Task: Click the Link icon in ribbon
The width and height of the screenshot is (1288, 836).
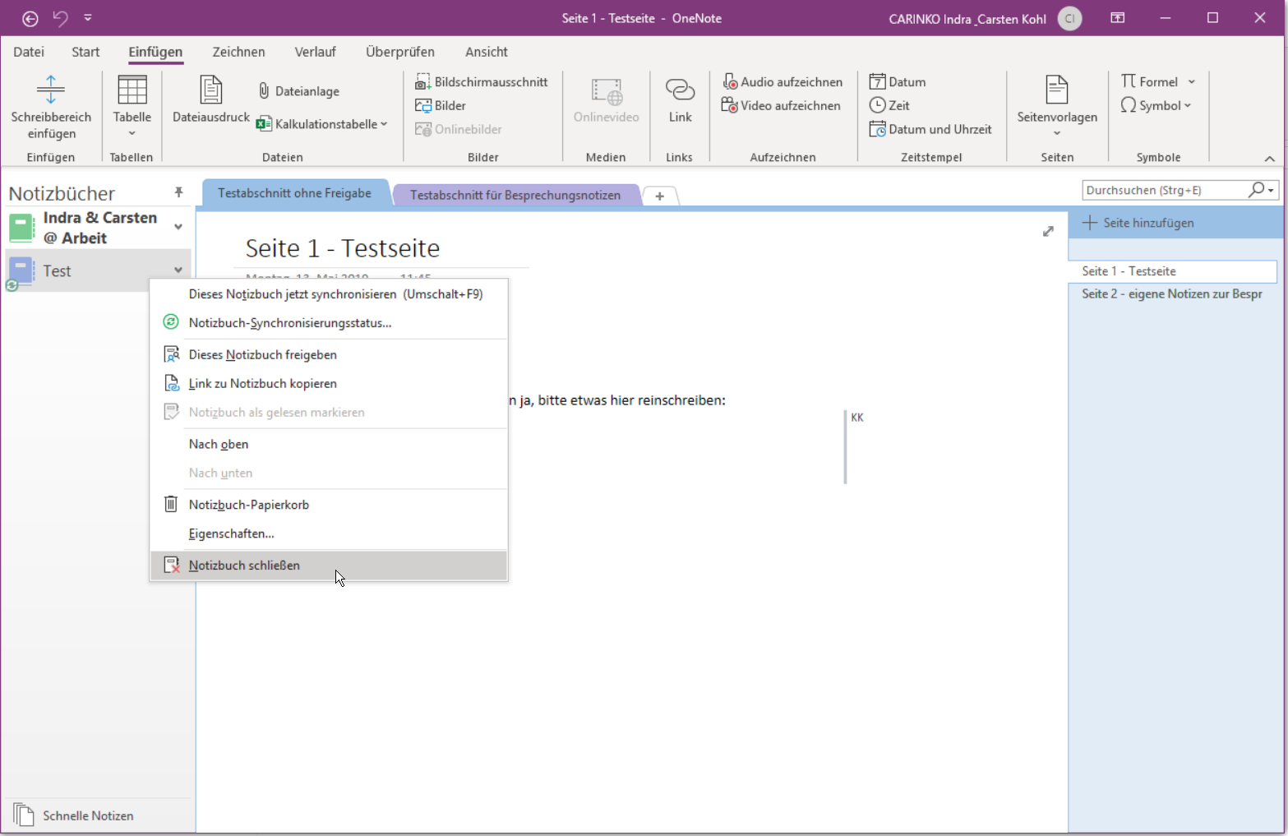Action: click(x=680, y=100)
